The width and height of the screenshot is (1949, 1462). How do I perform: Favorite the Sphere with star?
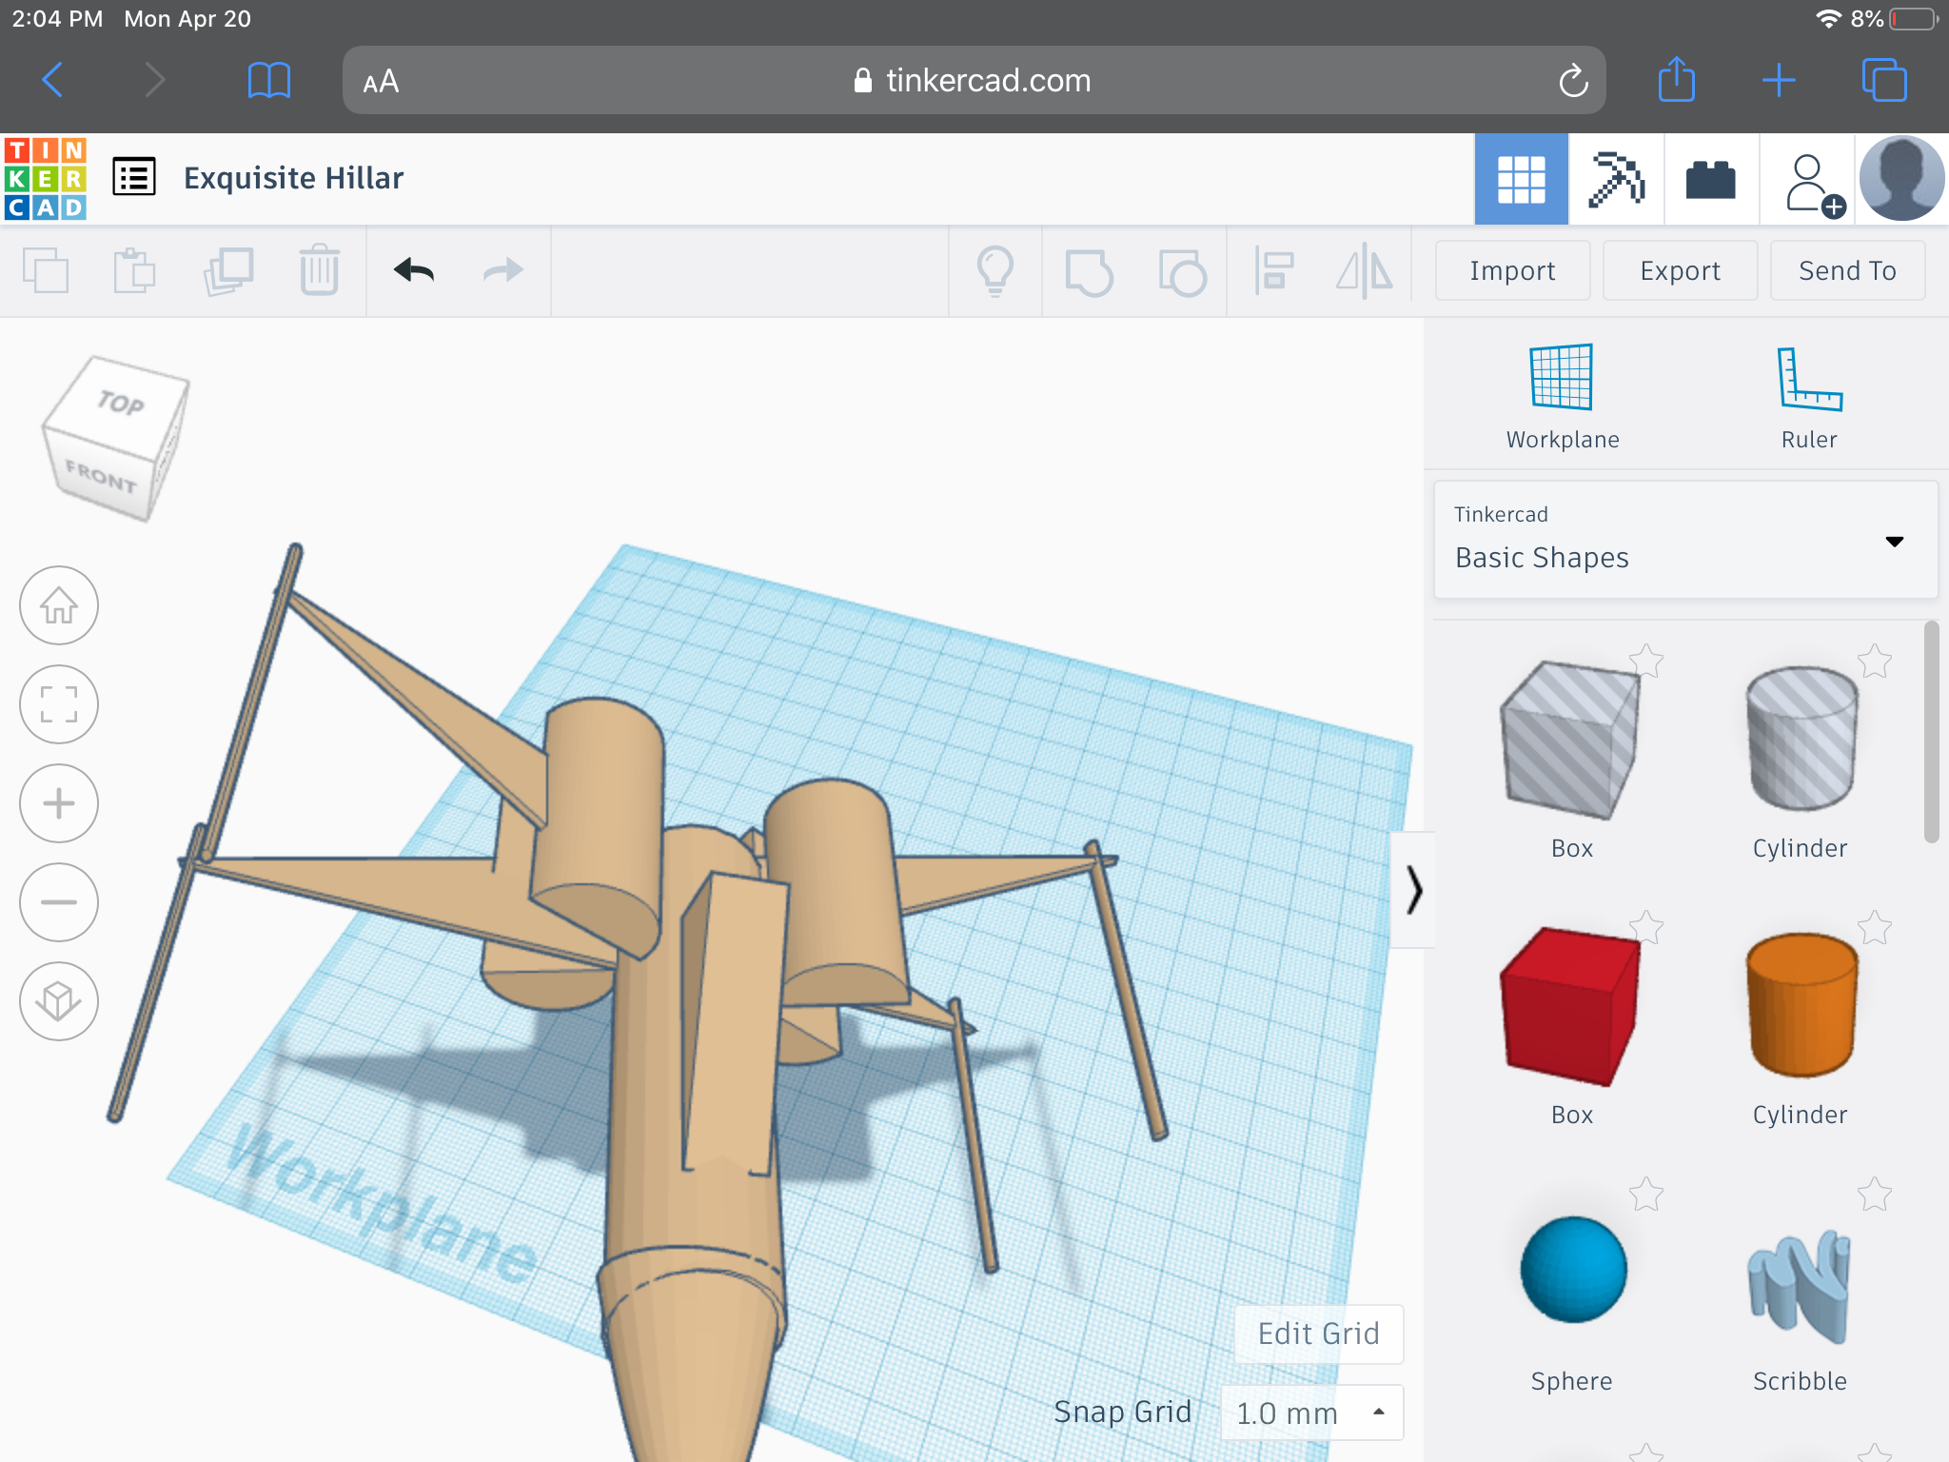pyautogui.click(x=1645, y=1194)
